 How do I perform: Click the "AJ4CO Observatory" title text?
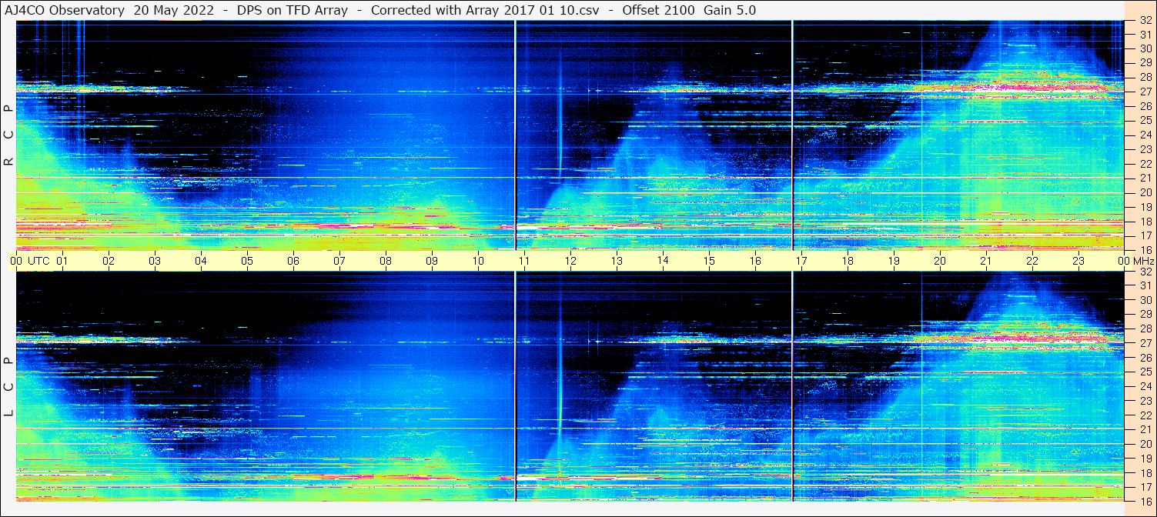point(65,10)
